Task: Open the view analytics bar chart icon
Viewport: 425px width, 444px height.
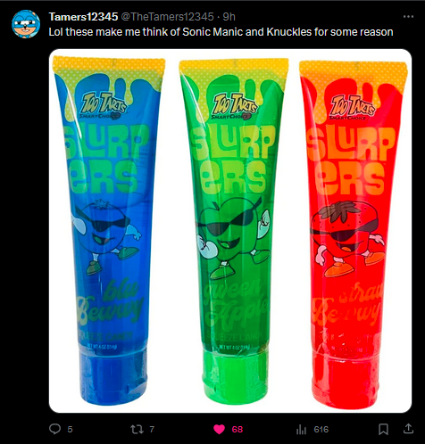Action: (301, 429)
